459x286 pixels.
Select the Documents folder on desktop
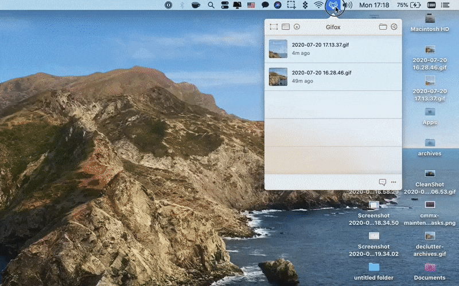430,272
